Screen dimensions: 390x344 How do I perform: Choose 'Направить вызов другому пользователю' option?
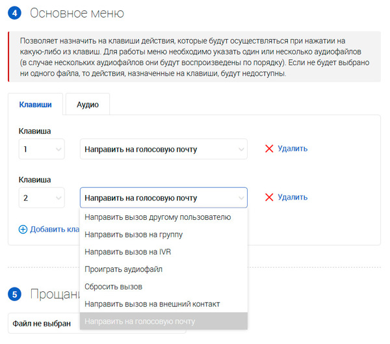click(158, 217)
